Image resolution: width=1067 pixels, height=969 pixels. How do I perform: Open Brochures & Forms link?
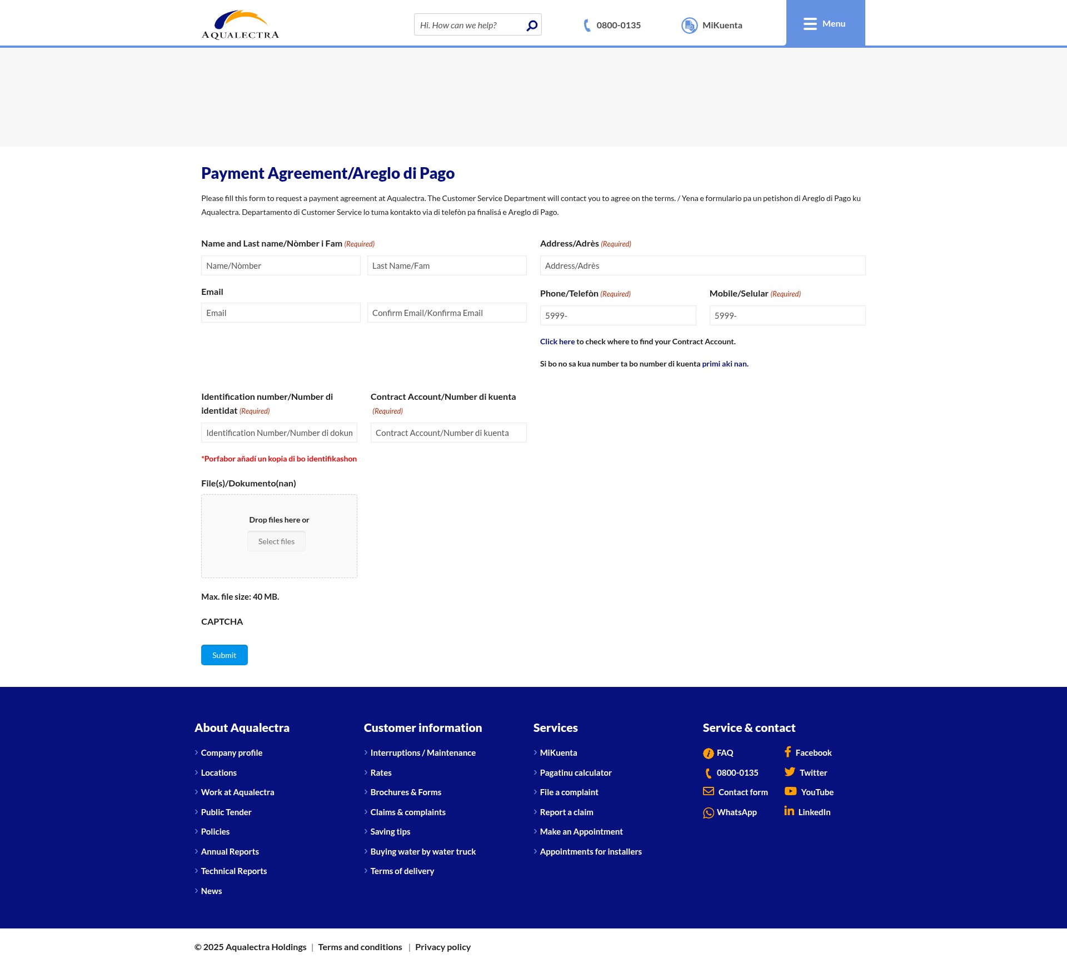[x=406, y=792]
